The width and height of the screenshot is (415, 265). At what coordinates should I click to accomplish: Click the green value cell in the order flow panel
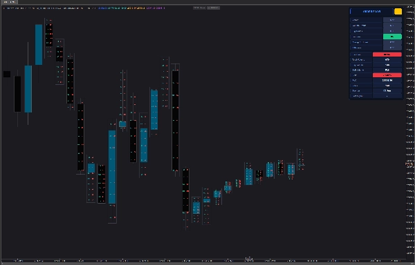392,37
